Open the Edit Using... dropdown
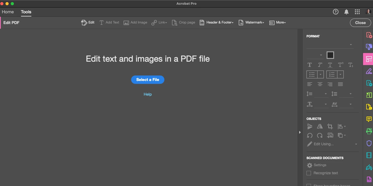Screen dimensions: 373x186 click(332, 144)
